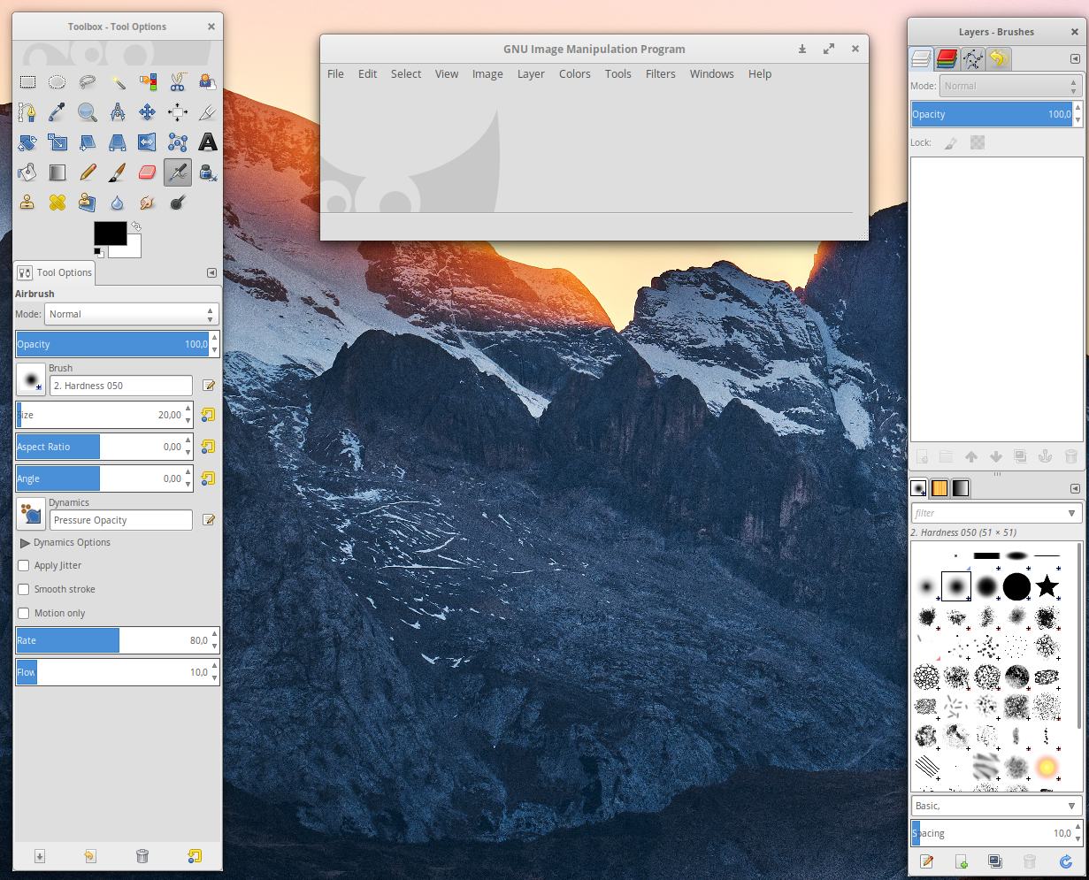Check the Motion only option
This screenshot has height=880, width=1089.
tap(24, 613)
